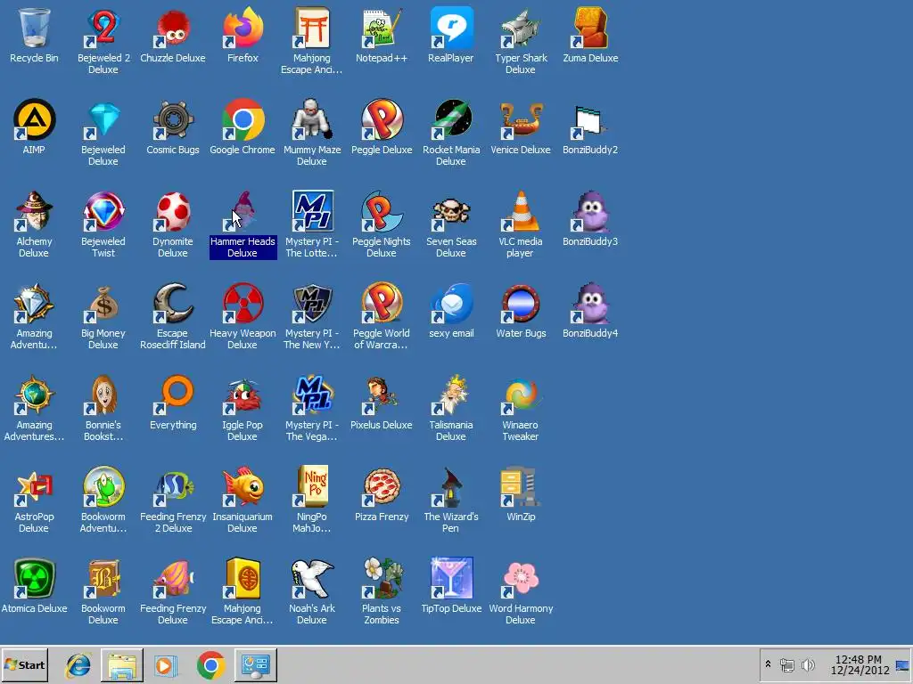913x684 pixels.
Task: Click the Insaniquarium Deluxe fish icon
Action: click(x=243, y=486)
